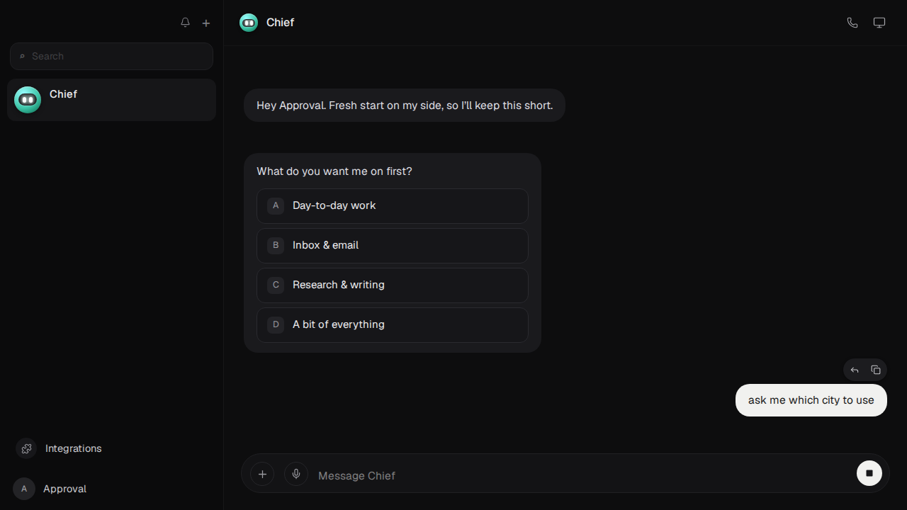Choose option C Research & writing
The width and height of the screenshot is (907, 510).
click(393, 285)
